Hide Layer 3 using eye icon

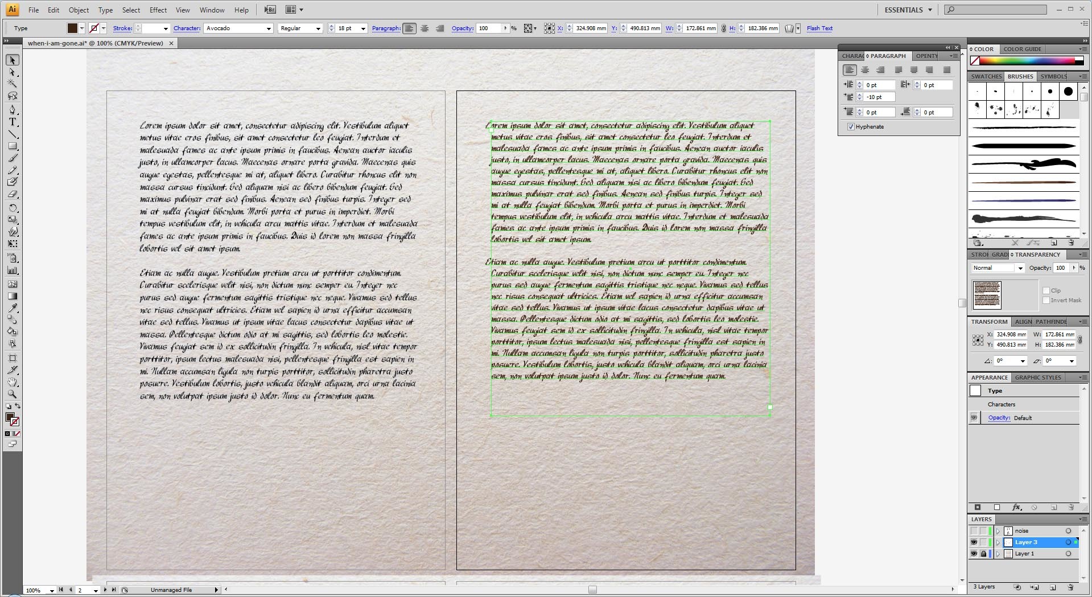coord(974,542)
